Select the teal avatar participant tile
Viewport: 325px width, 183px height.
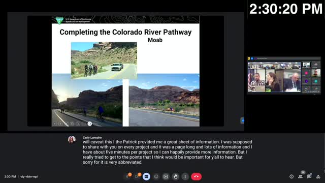[316, 81]
